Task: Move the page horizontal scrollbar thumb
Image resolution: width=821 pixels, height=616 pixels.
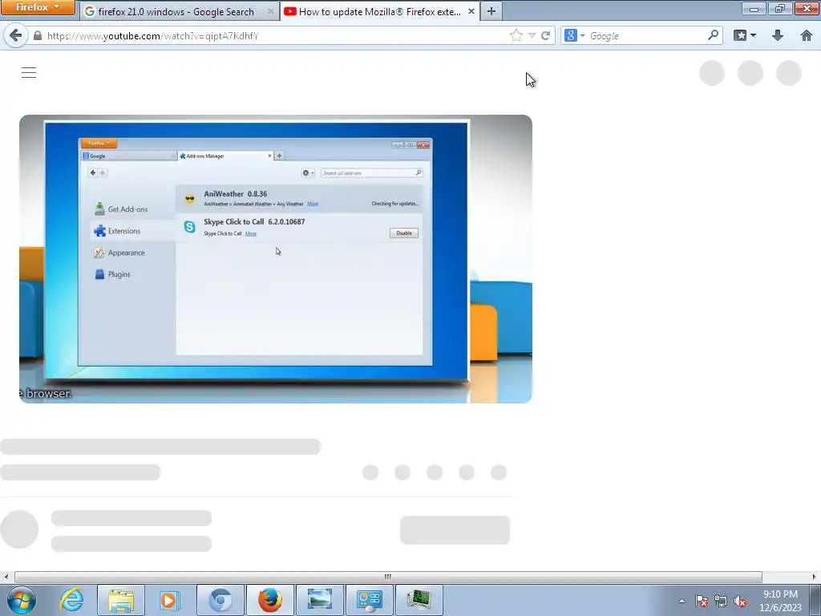Action: pos(388,577)
